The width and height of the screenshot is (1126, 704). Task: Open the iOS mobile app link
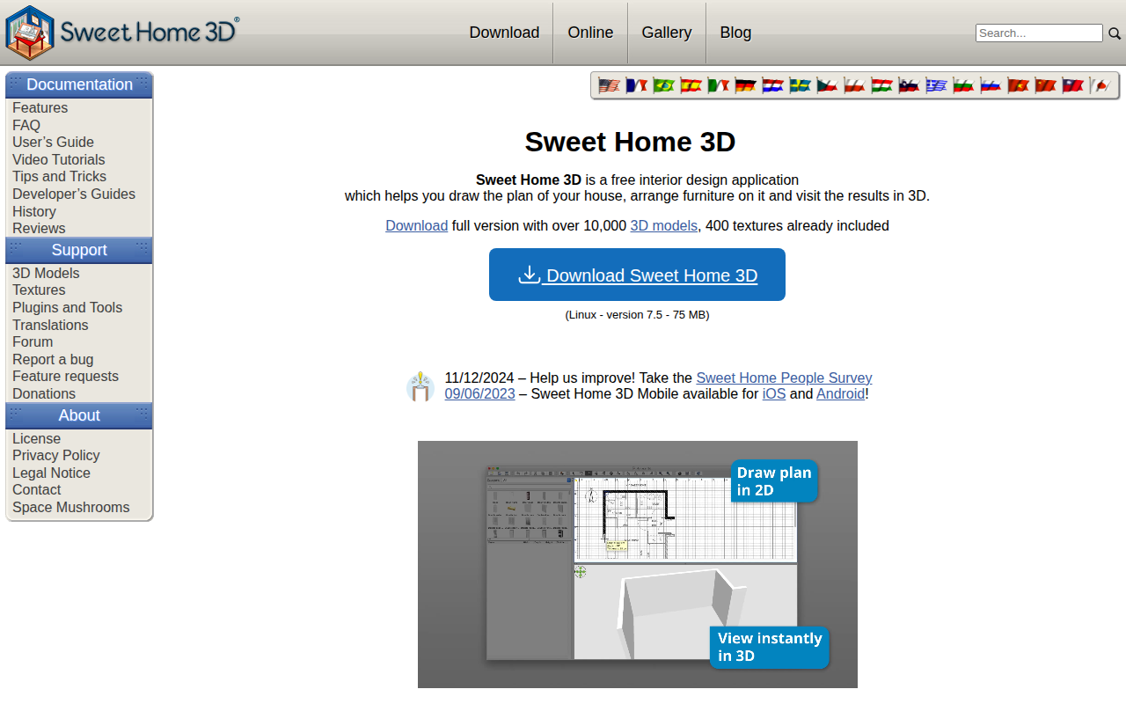773,394
